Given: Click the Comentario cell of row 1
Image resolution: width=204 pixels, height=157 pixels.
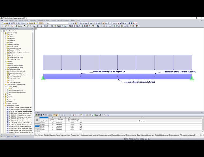Looking at the screenshot, I should tap(142, 123).
